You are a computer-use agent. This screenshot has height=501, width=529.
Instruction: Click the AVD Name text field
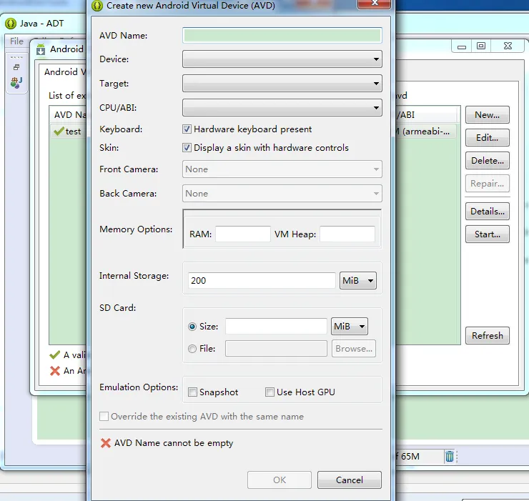coord(282,35)
